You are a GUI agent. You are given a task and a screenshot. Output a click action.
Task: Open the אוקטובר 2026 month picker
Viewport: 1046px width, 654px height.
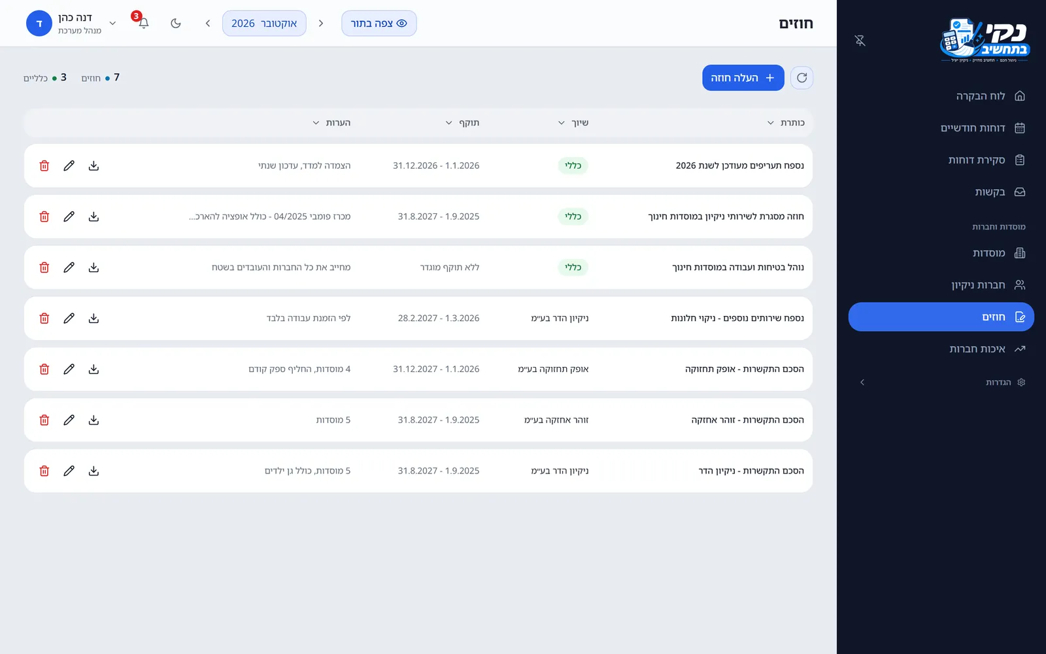tap(264, 23)
